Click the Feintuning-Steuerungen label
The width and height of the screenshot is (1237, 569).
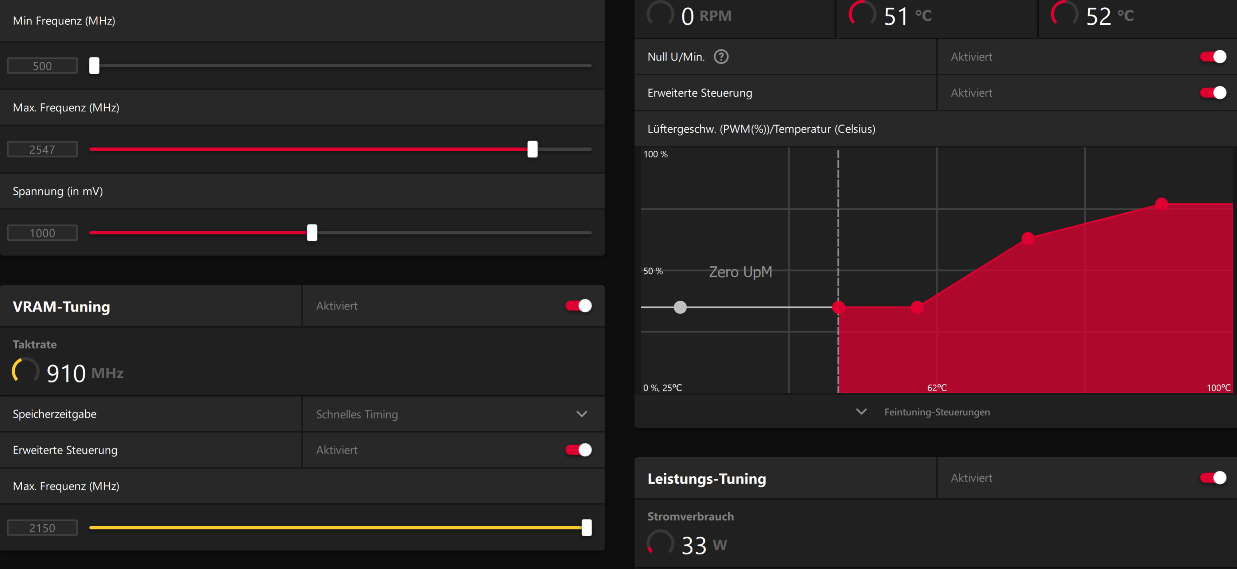click(937, 412)
